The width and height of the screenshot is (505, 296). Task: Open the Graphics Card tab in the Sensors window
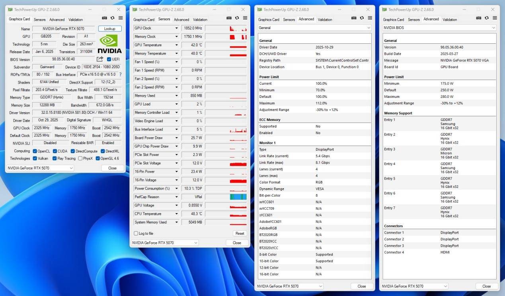click(144, 19)
